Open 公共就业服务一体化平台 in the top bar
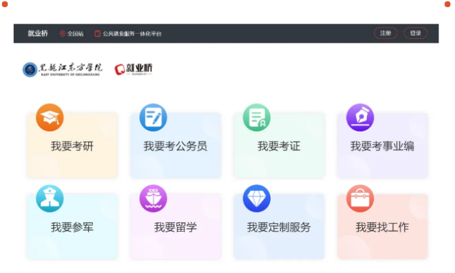Image resolution: width=455 pixels, height=273 pixels. (x=132, y=33)
